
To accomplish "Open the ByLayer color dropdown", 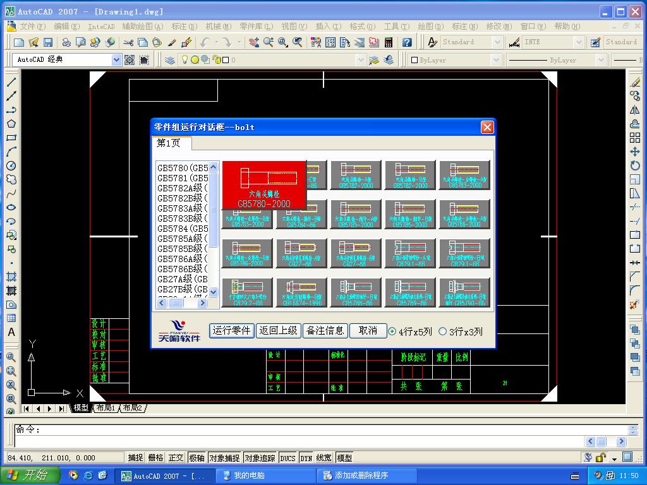I will point(495,60).
